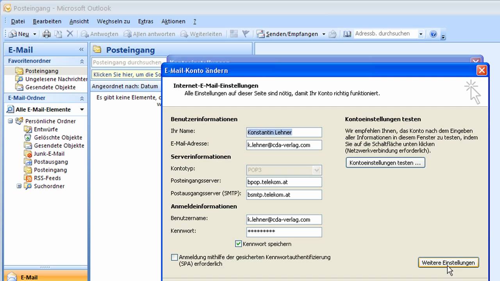Viewport: 500px width, 281px height.
Task: Click the Posteingangsserver input field
Action: pos(284,182)
